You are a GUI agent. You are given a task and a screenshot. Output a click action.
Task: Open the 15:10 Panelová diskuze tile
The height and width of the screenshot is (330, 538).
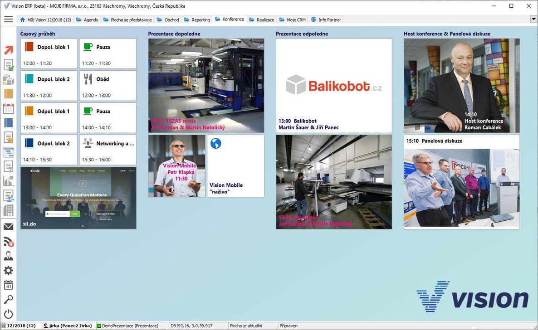tap(462, 182)
